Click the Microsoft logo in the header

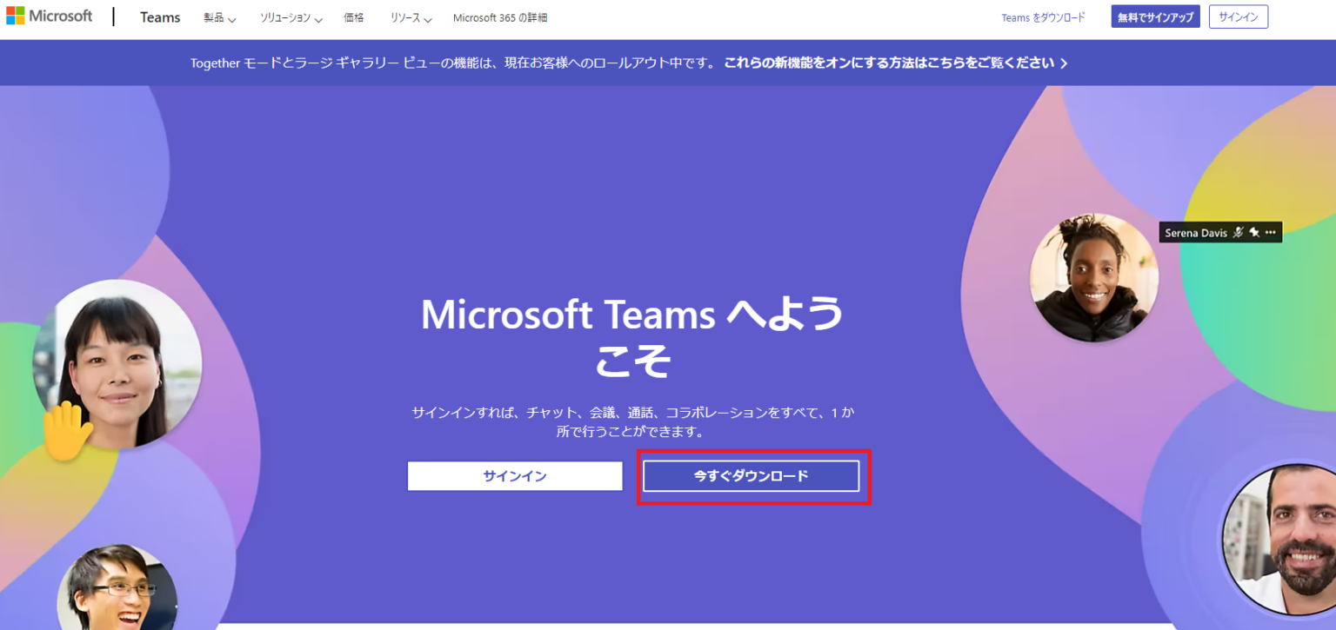50,15
